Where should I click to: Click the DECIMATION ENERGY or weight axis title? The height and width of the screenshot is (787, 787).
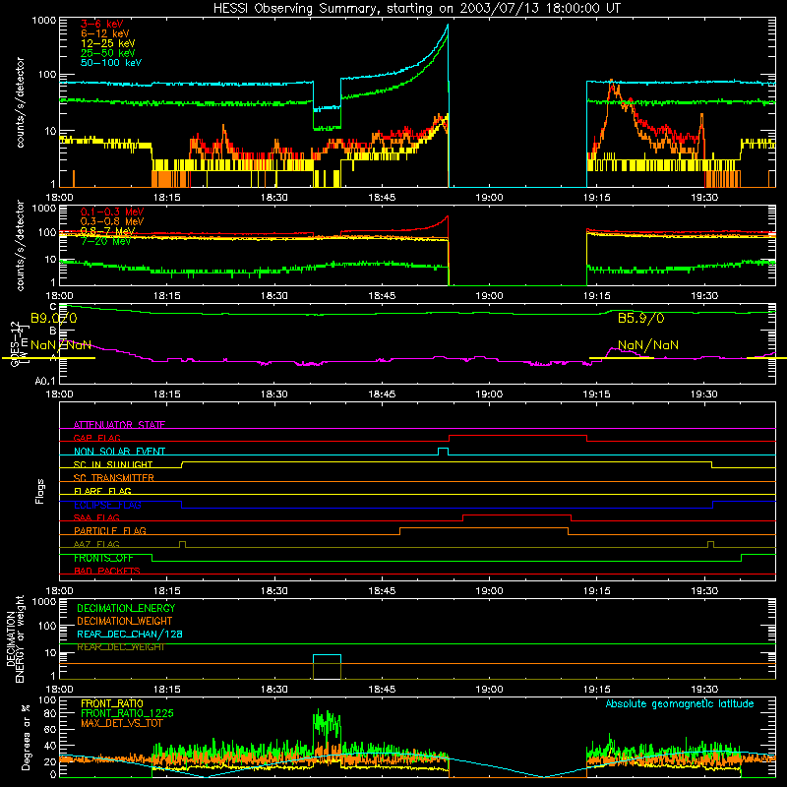coord(15,638)
